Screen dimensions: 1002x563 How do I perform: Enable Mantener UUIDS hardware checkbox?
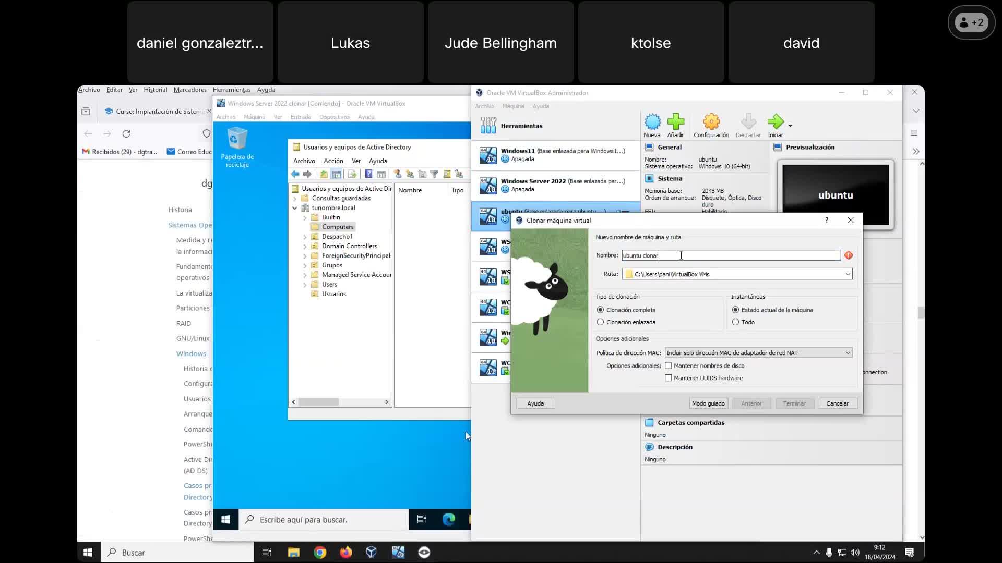(x=669, y=378)
